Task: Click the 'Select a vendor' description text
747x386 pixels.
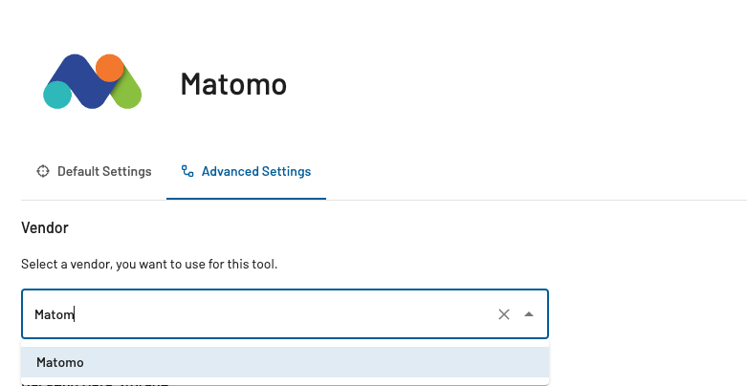Action: 149,264
